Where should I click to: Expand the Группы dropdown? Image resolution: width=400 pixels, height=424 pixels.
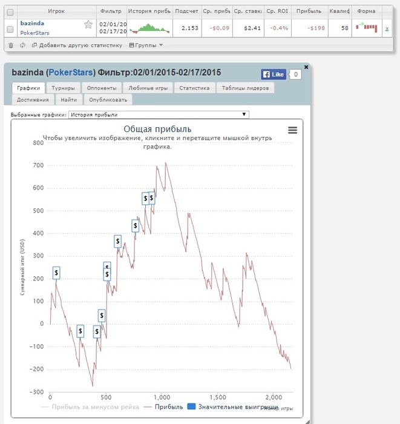(x=146, y=45)
